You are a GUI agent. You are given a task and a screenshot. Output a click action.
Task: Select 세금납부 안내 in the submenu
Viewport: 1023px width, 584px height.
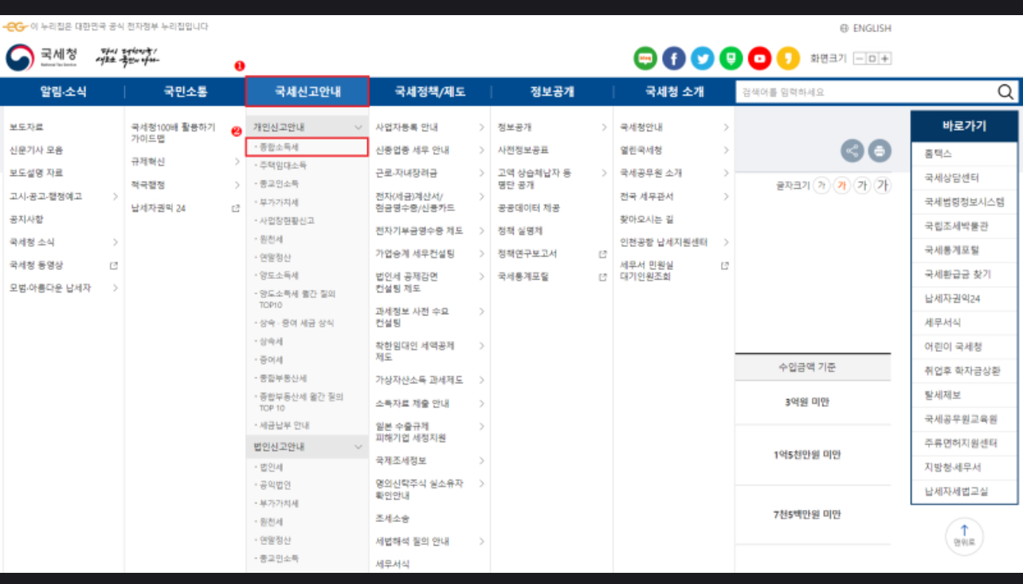pyautogui.click(x=284, y=425)
